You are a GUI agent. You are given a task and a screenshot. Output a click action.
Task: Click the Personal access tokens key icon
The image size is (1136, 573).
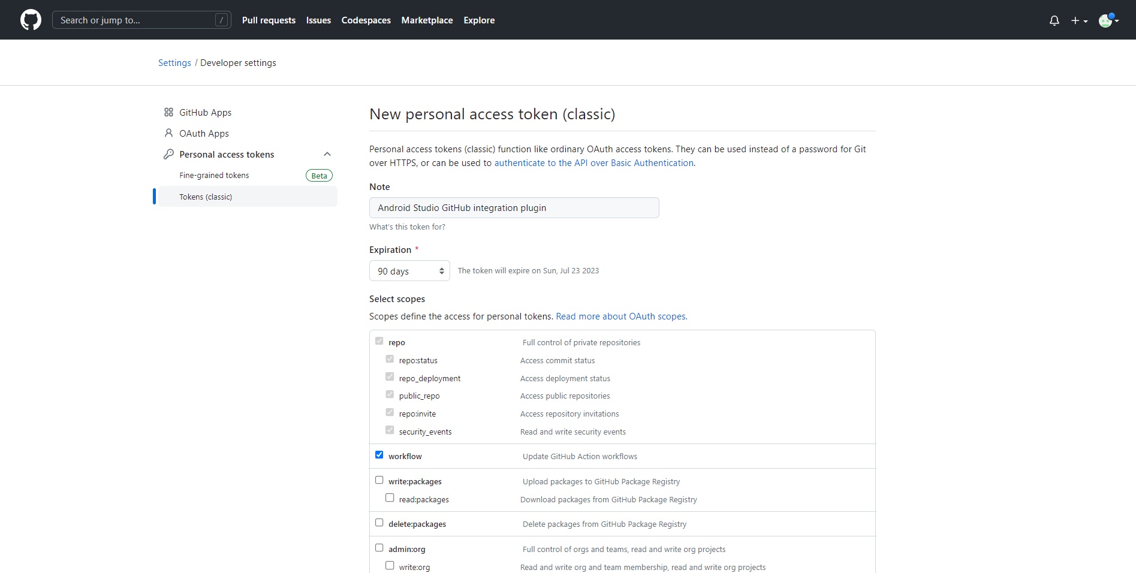point(168,154)
